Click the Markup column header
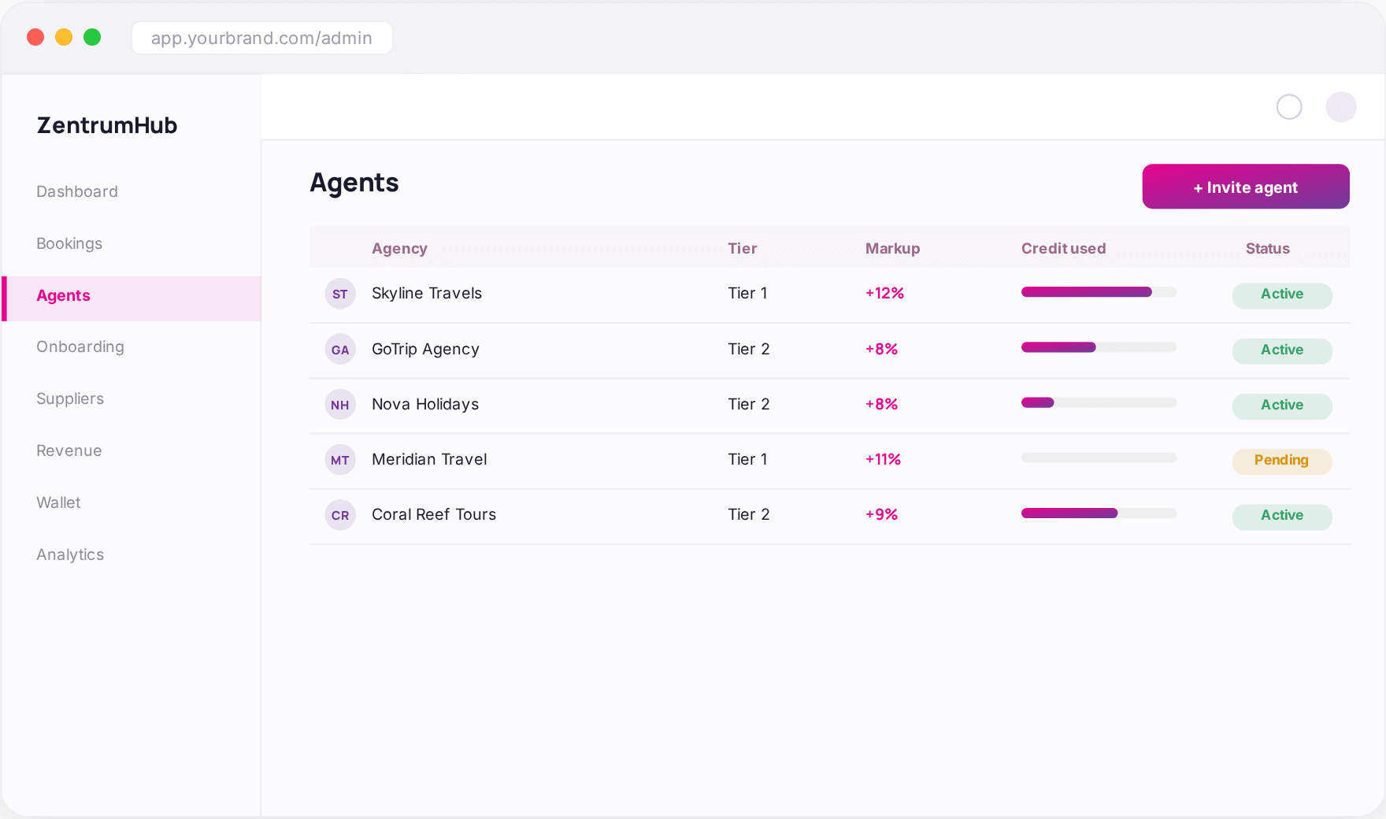 892,249
